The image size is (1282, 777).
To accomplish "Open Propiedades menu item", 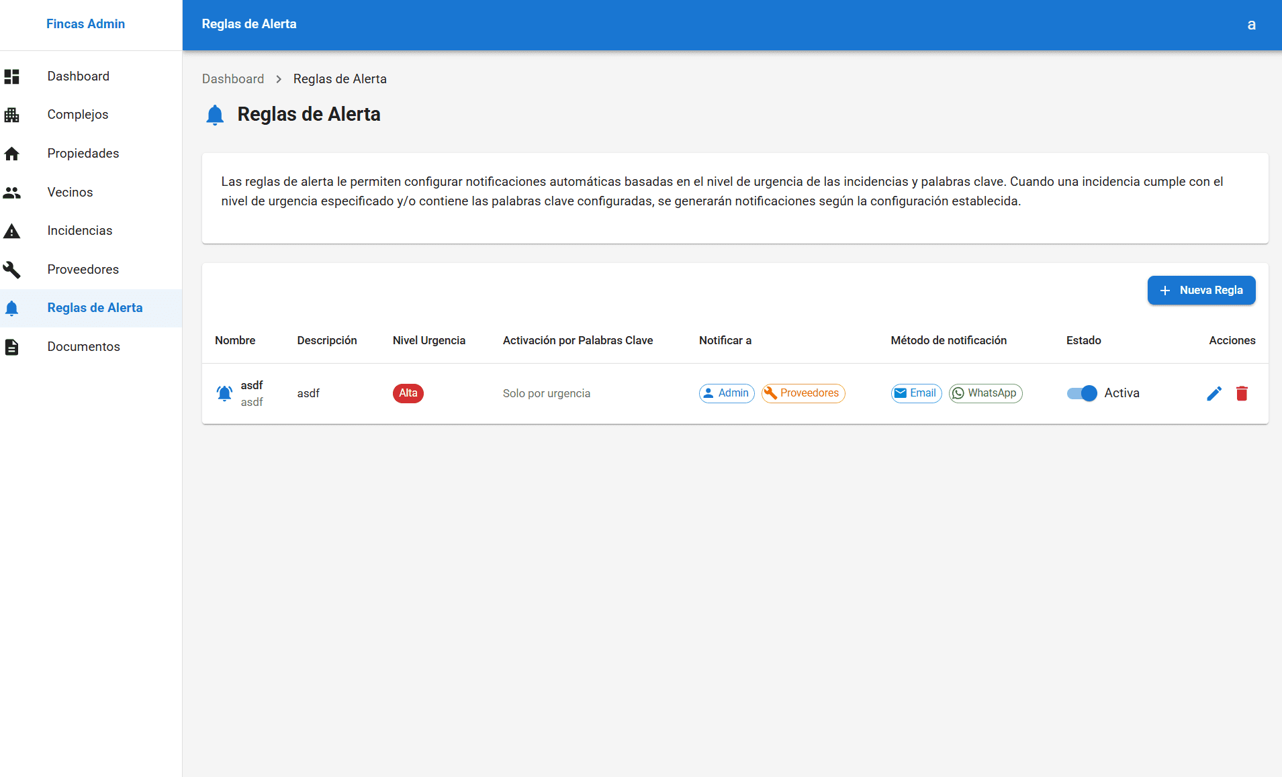I will (x=91, y=154).
